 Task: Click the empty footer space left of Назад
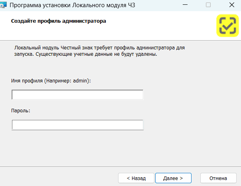[60, 178]
